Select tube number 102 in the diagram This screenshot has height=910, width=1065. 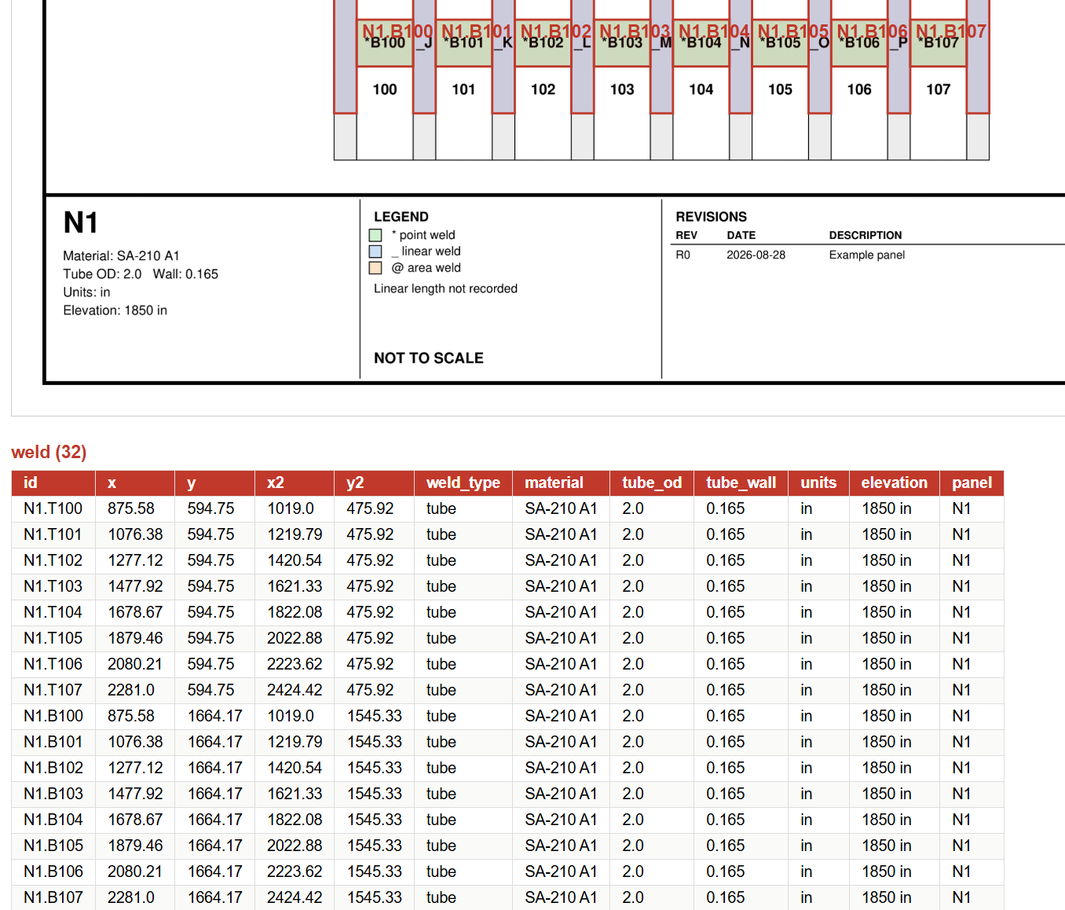pos(543,90)
